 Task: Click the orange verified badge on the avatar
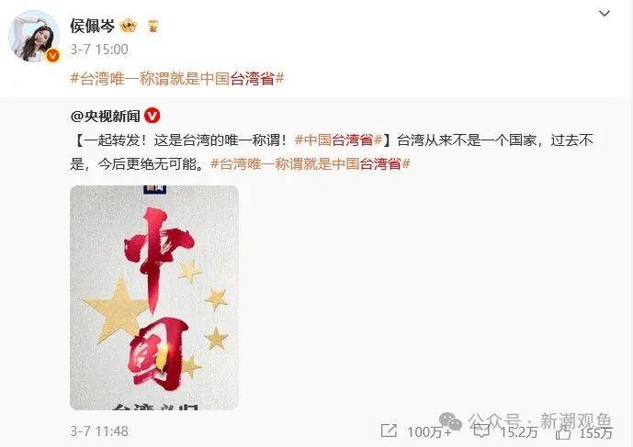53,55
